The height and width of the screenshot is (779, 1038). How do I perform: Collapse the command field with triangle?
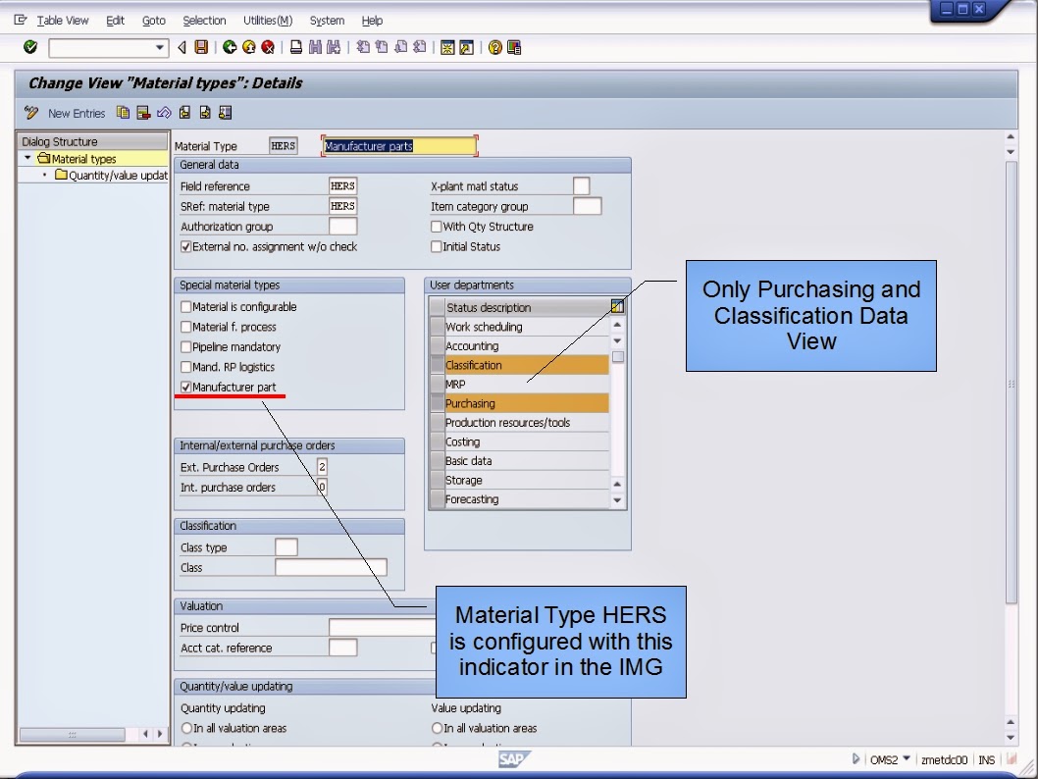[182, 47]
